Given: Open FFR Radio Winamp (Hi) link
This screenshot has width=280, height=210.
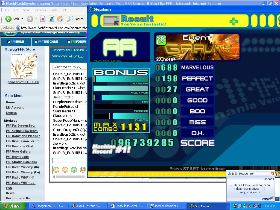Looking at the screenshot, I should click(22, 167).
